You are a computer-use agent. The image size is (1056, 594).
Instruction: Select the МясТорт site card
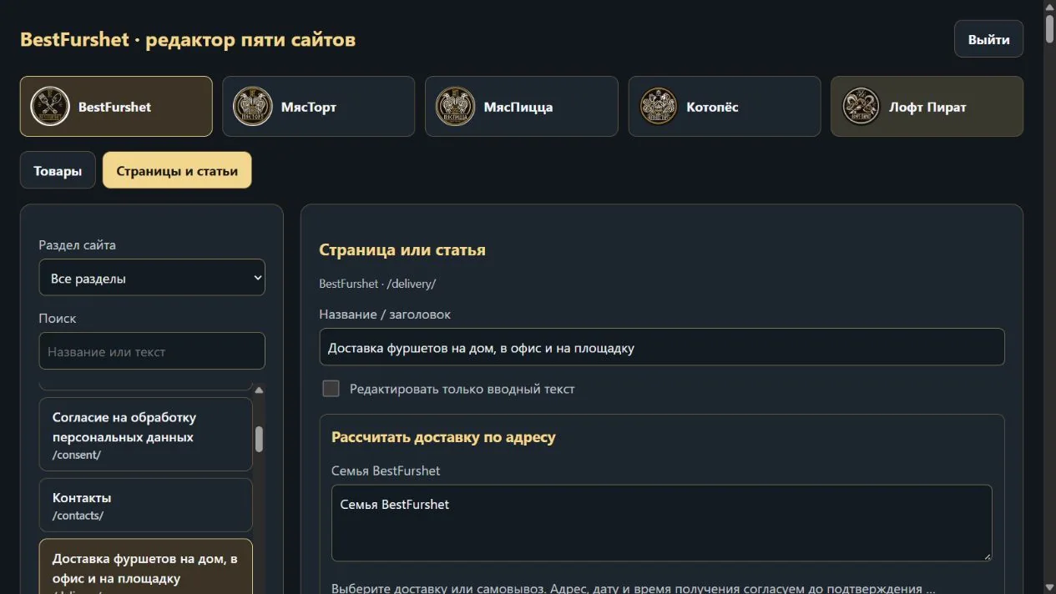pyautogui.click(x=319, y=107)
